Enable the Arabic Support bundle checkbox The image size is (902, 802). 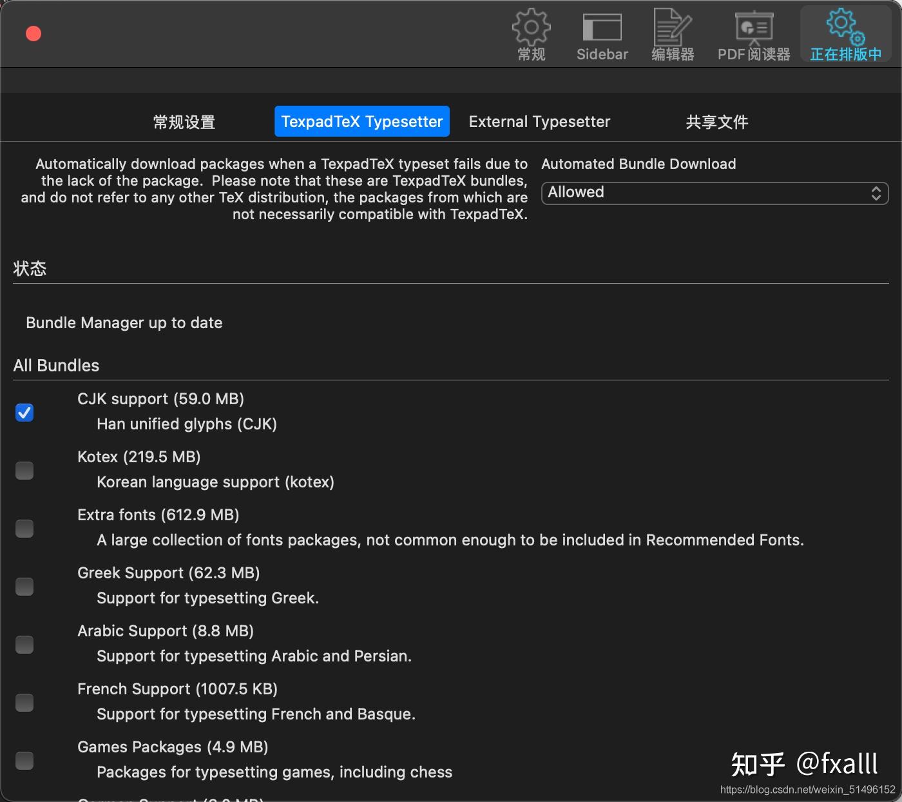coord(24,645)
